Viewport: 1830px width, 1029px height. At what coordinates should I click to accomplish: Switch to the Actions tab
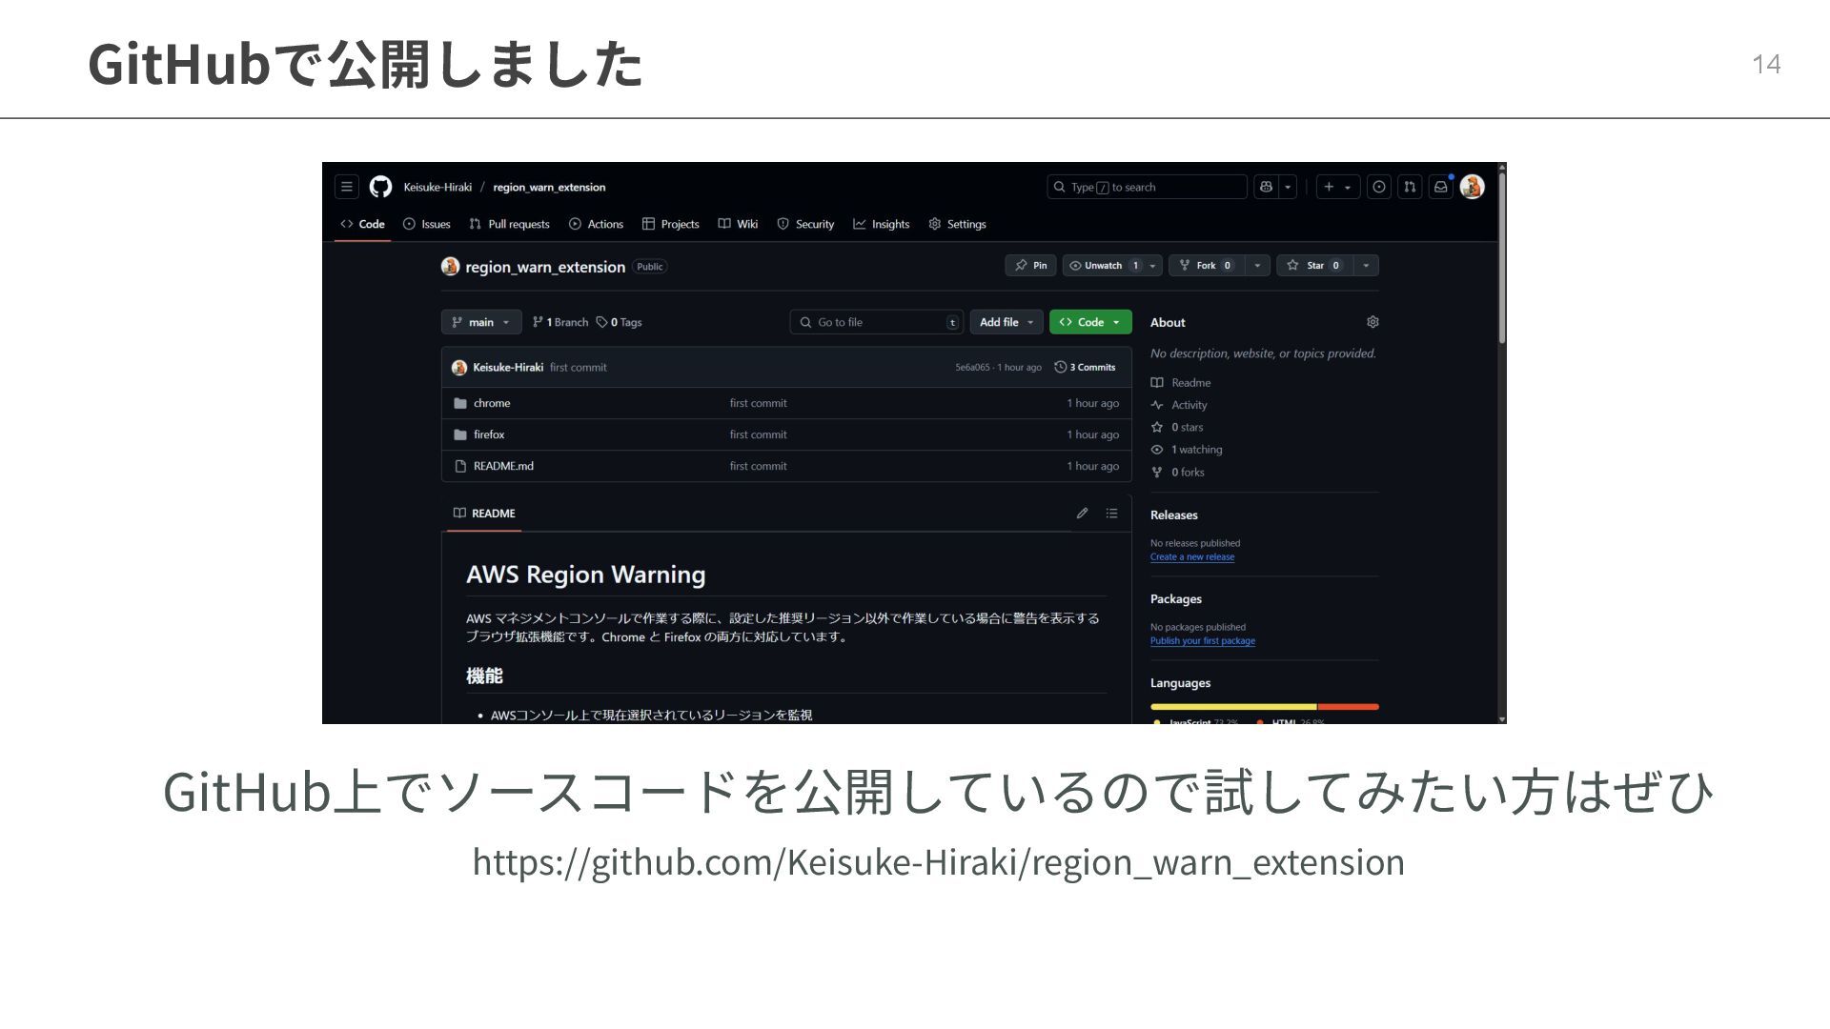pyautogui.click(x=596, y=224)
